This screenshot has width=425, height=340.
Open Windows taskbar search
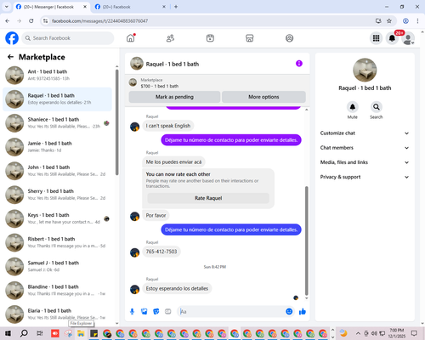pyautogui.click(x=24, y=333)
